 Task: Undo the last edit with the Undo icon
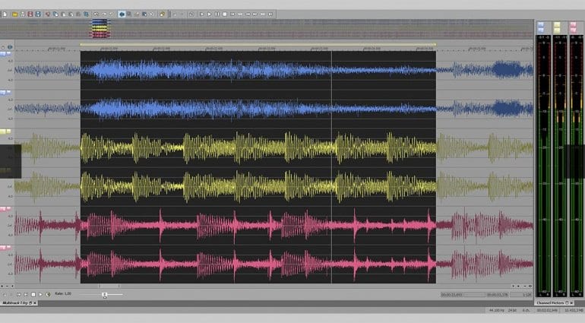point(96,14)
